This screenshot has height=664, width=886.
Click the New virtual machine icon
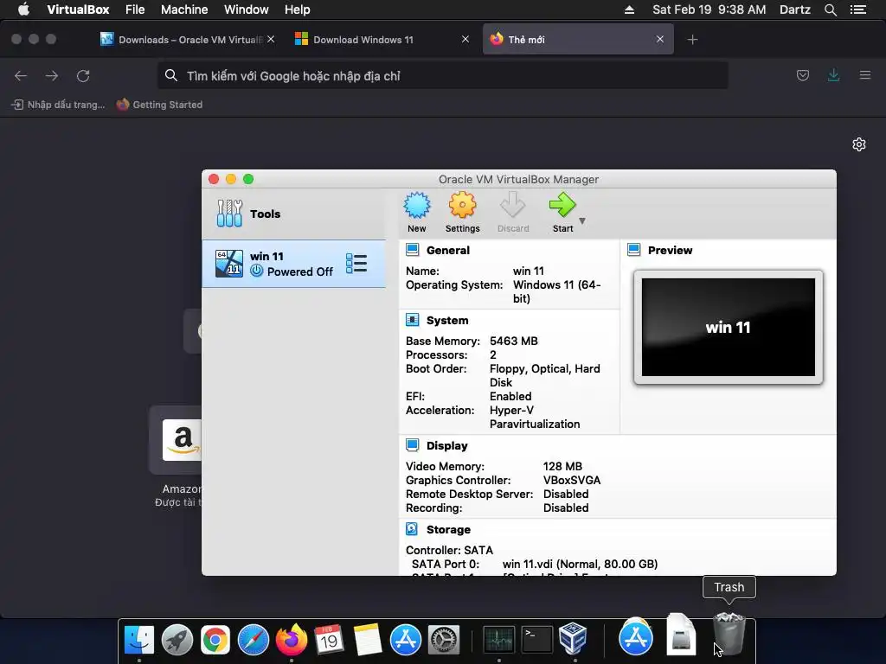[x=417, y=206]
